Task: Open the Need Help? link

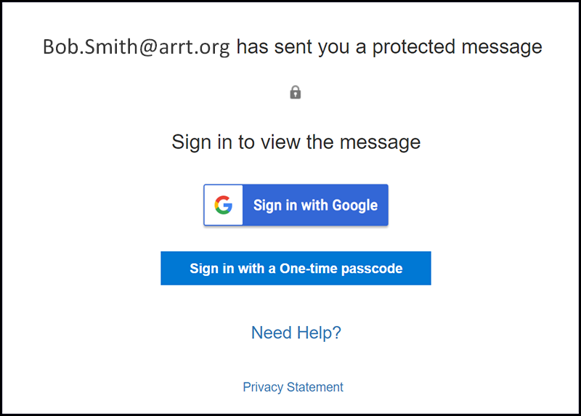Action: pos(296,333)
